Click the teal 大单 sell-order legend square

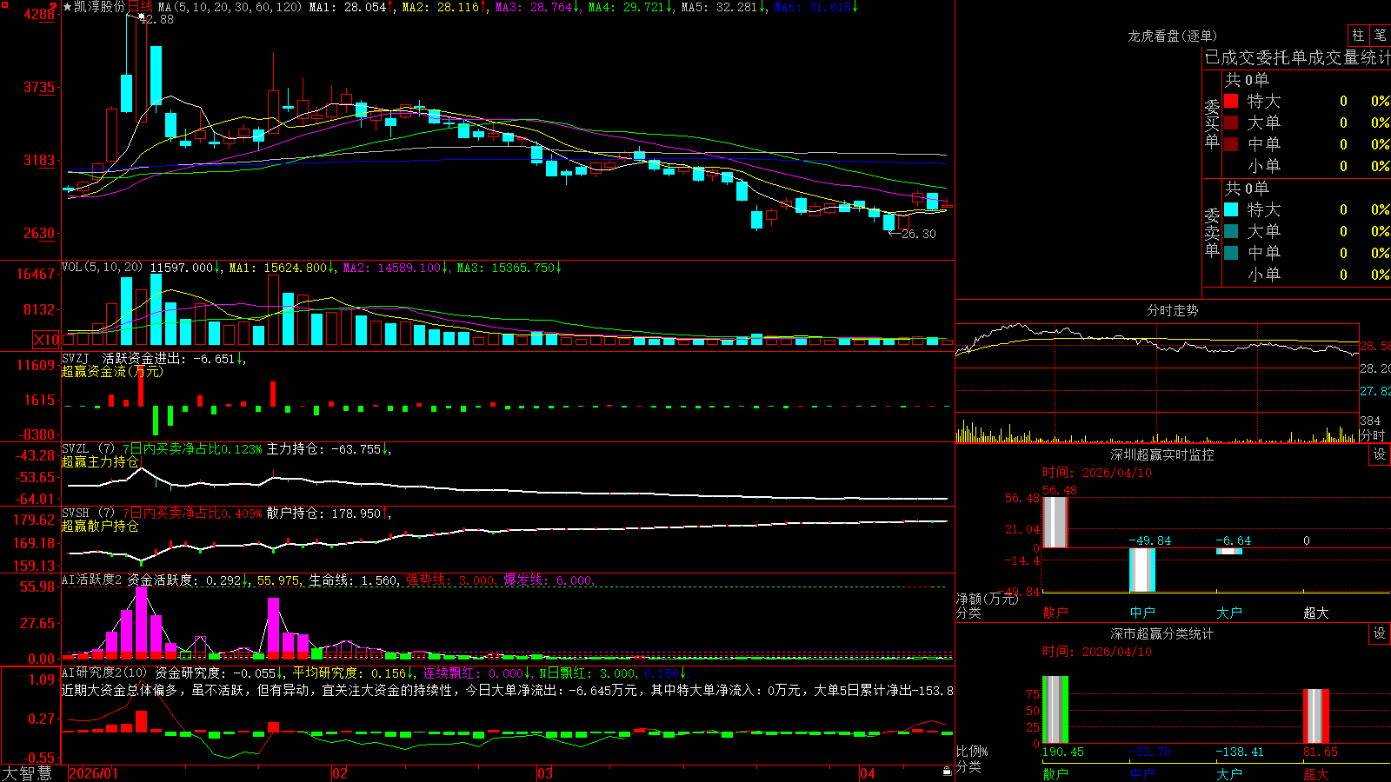[x=1231, y=231]
